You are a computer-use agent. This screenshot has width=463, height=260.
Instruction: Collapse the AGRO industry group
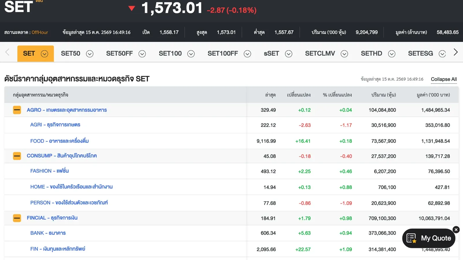[17, 110]
